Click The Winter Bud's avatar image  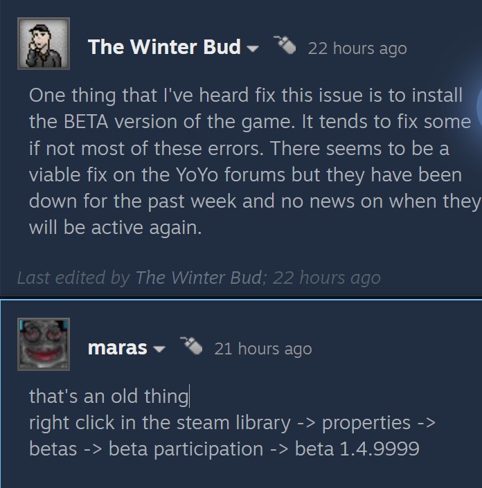43,44
